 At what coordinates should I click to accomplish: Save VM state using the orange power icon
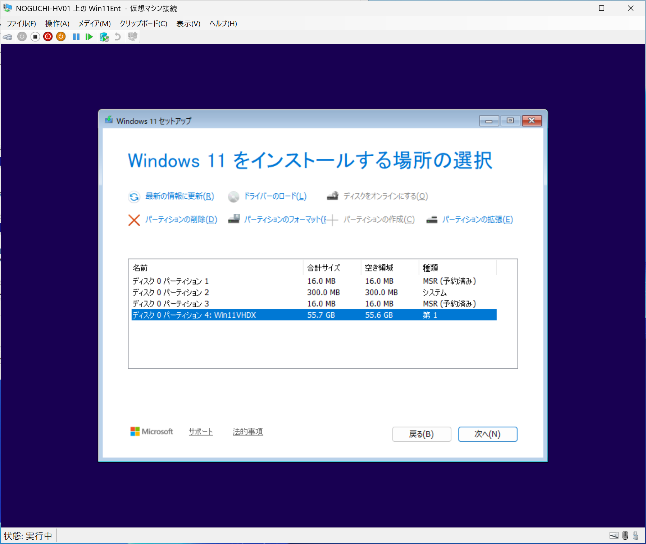(61, 37)
